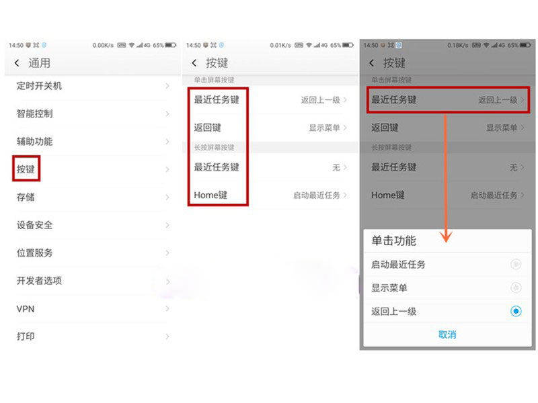Tap chevron beside 智能控制

(x=167, y=114)
